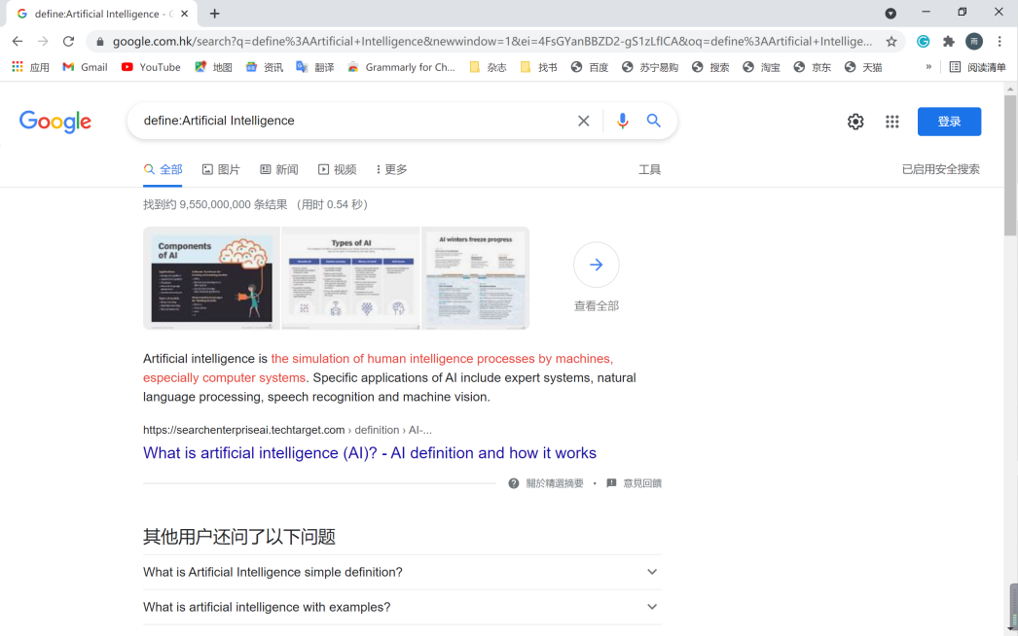Open the Extensions puzzle piece menu

point(949,41)
